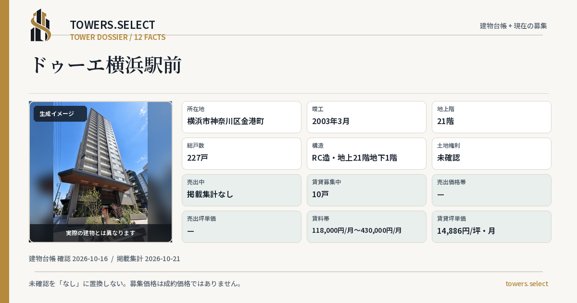577x303 pixels.
Task: Select the 地上階 21階 card
Action: (491, 117)
